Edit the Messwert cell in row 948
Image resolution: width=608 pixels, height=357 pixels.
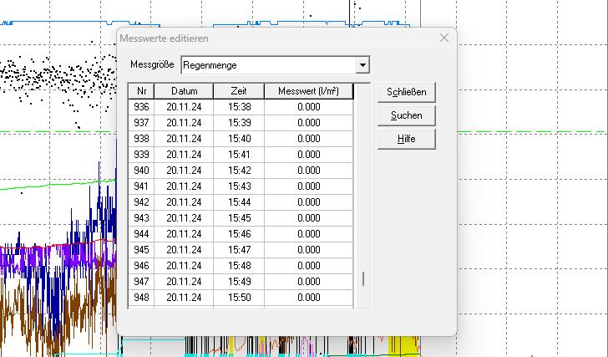(308, 298)
